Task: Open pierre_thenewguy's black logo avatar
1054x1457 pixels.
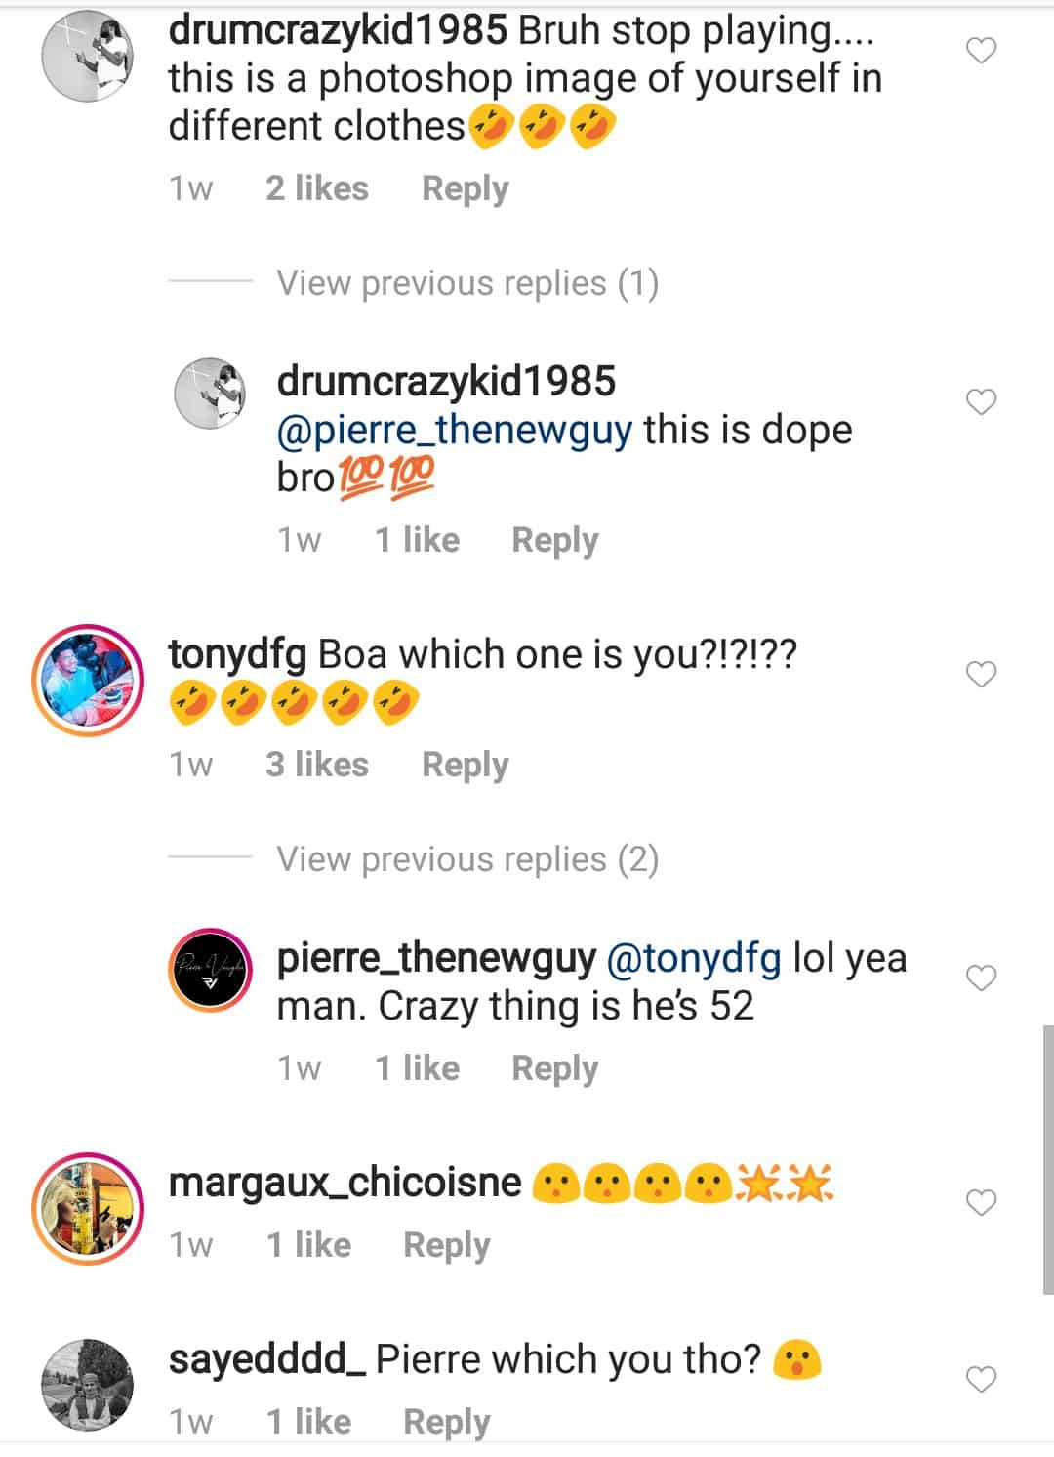Action: click(x=212, y=970)
